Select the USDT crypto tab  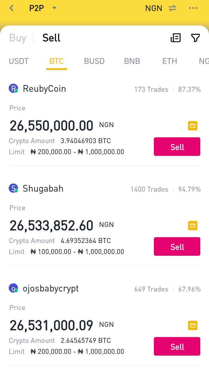pyautogui.click(x=19, y=61)
